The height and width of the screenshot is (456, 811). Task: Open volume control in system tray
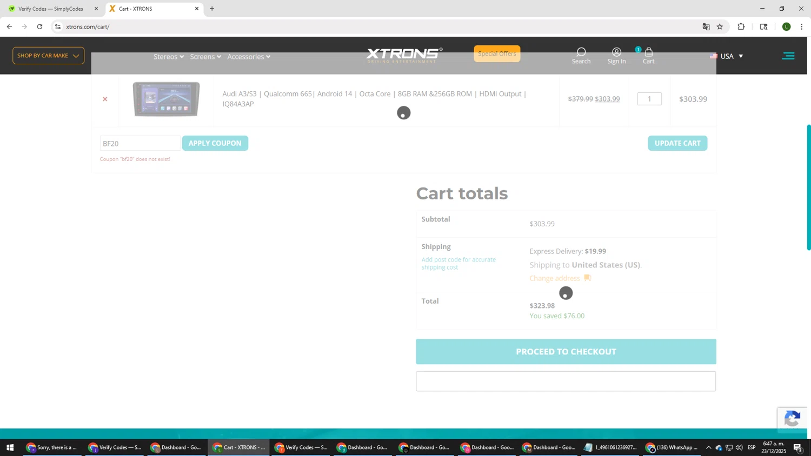739,447
